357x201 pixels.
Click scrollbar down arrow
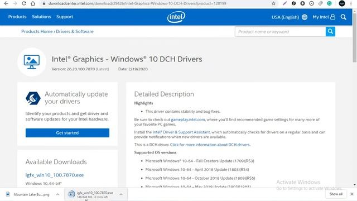[355, 185]
